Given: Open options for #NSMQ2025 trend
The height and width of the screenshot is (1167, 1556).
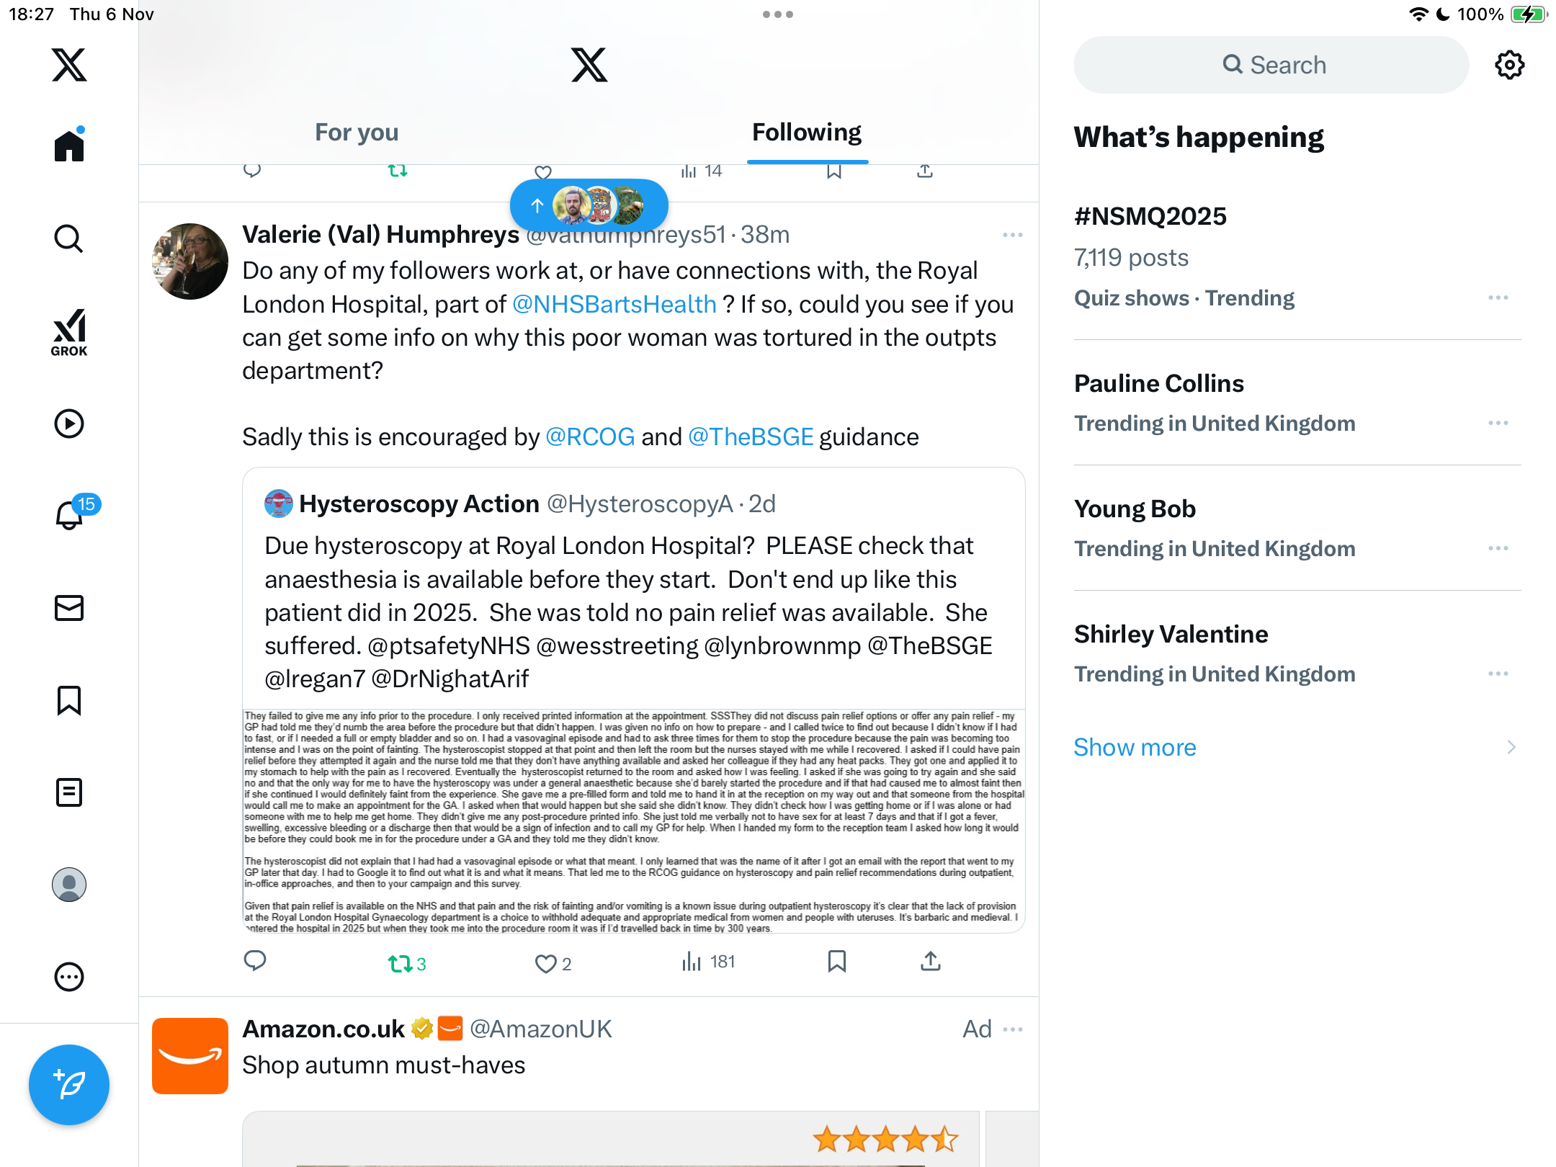Looking at the screenshot, I should [1498, 298].
